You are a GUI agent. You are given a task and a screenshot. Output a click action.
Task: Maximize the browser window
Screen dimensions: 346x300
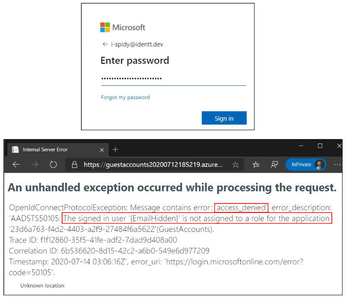(320, 146)
